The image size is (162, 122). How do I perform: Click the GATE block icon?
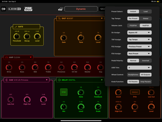click(x=16, y=27)
